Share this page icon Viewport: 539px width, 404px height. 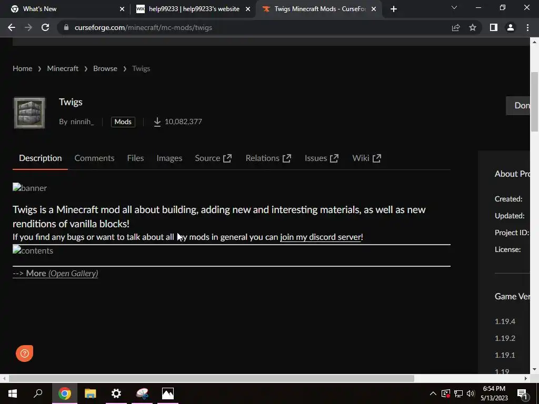(456, 27)
